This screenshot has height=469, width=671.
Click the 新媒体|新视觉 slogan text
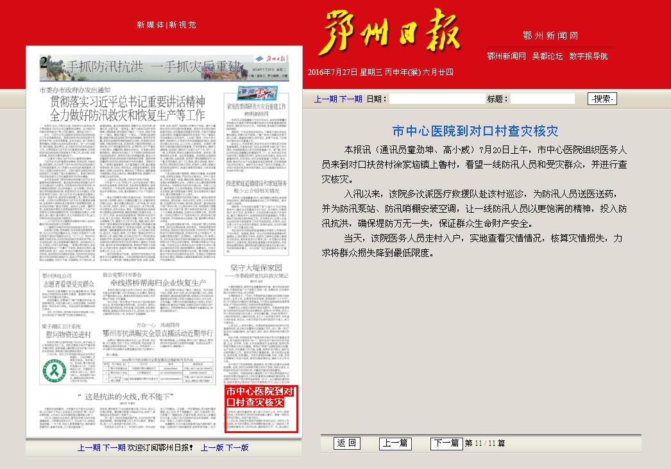click(166, 25)
